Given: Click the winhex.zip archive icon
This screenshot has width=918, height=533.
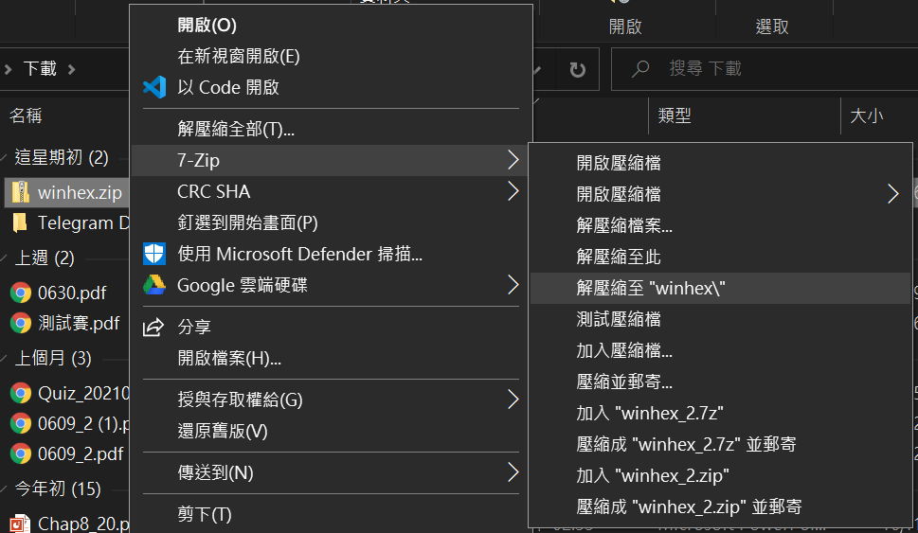Looking at the screenshot, I should point(21,192).
